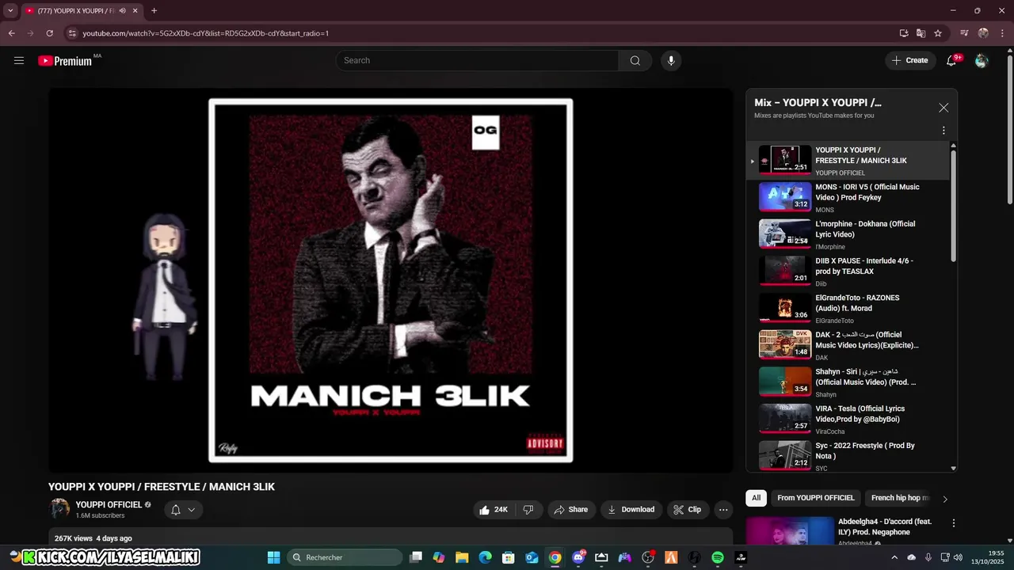Viewport: 1014px width, 570px height.
Task: Start voice search with microphone
Action: pos(671,61)
